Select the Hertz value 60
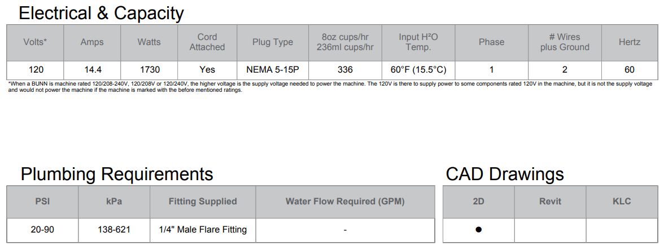The image size is (664, 250). click(629, 70)
